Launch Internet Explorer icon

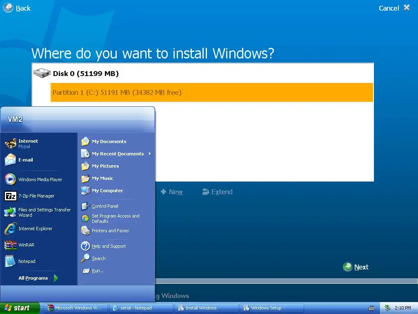point(10,229)
